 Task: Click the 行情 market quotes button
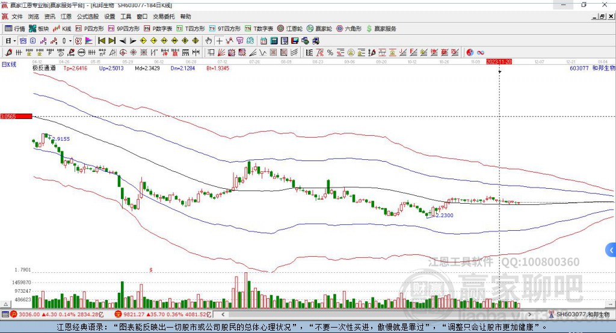pyautogui.click(x=15, y=28)
